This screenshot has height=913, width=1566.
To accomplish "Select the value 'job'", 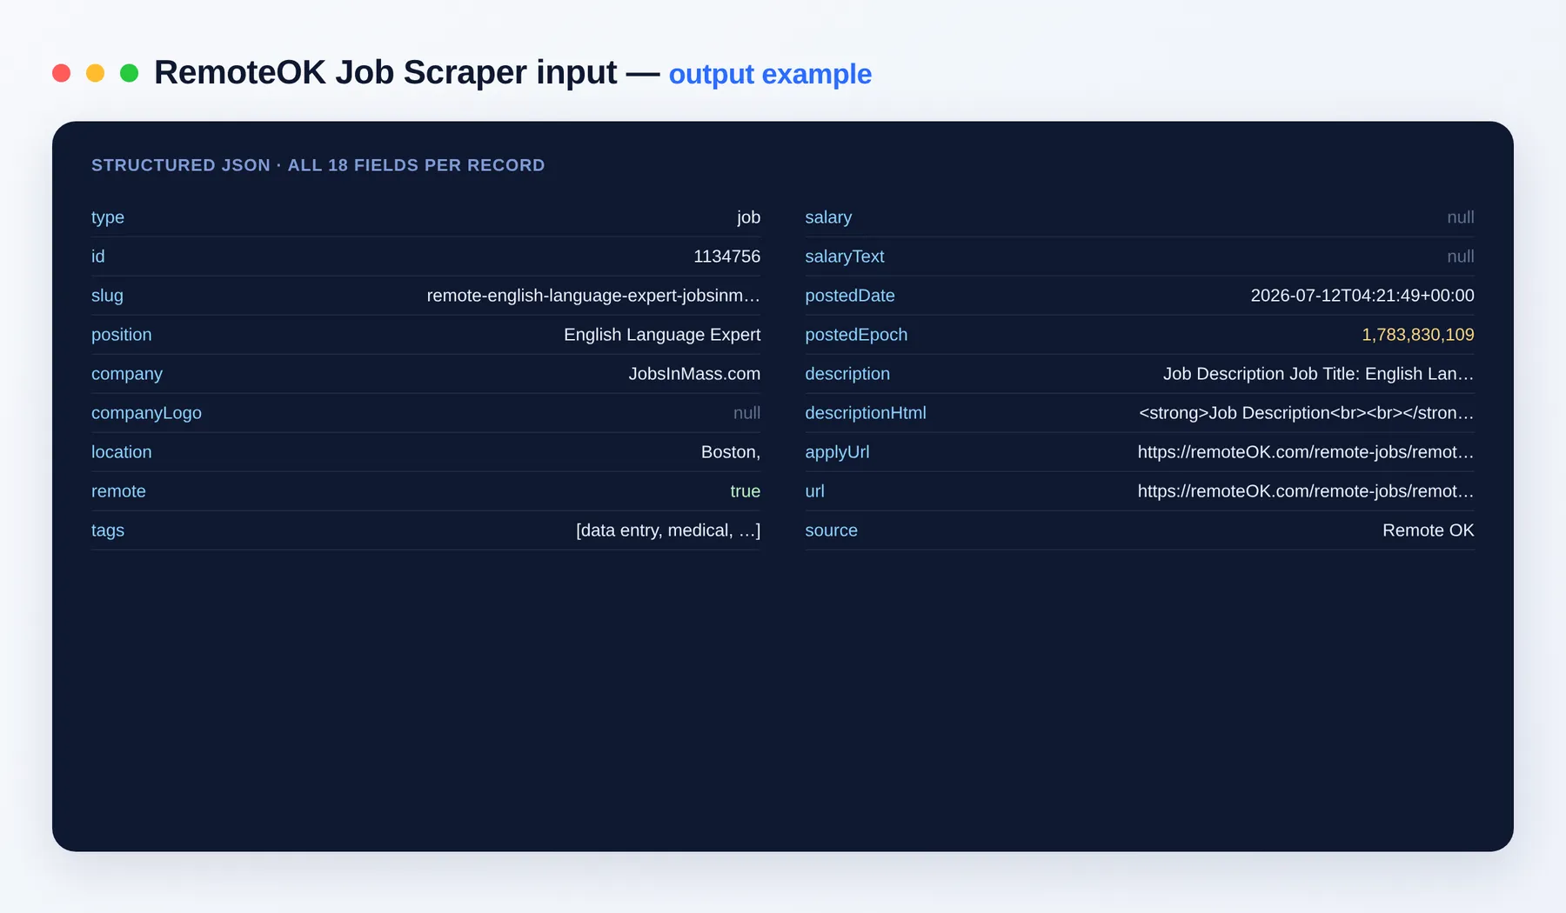I will coord(748,217).
